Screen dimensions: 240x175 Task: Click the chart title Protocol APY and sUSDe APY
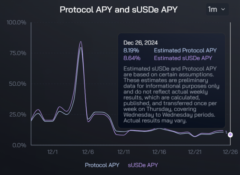(119, 10)
